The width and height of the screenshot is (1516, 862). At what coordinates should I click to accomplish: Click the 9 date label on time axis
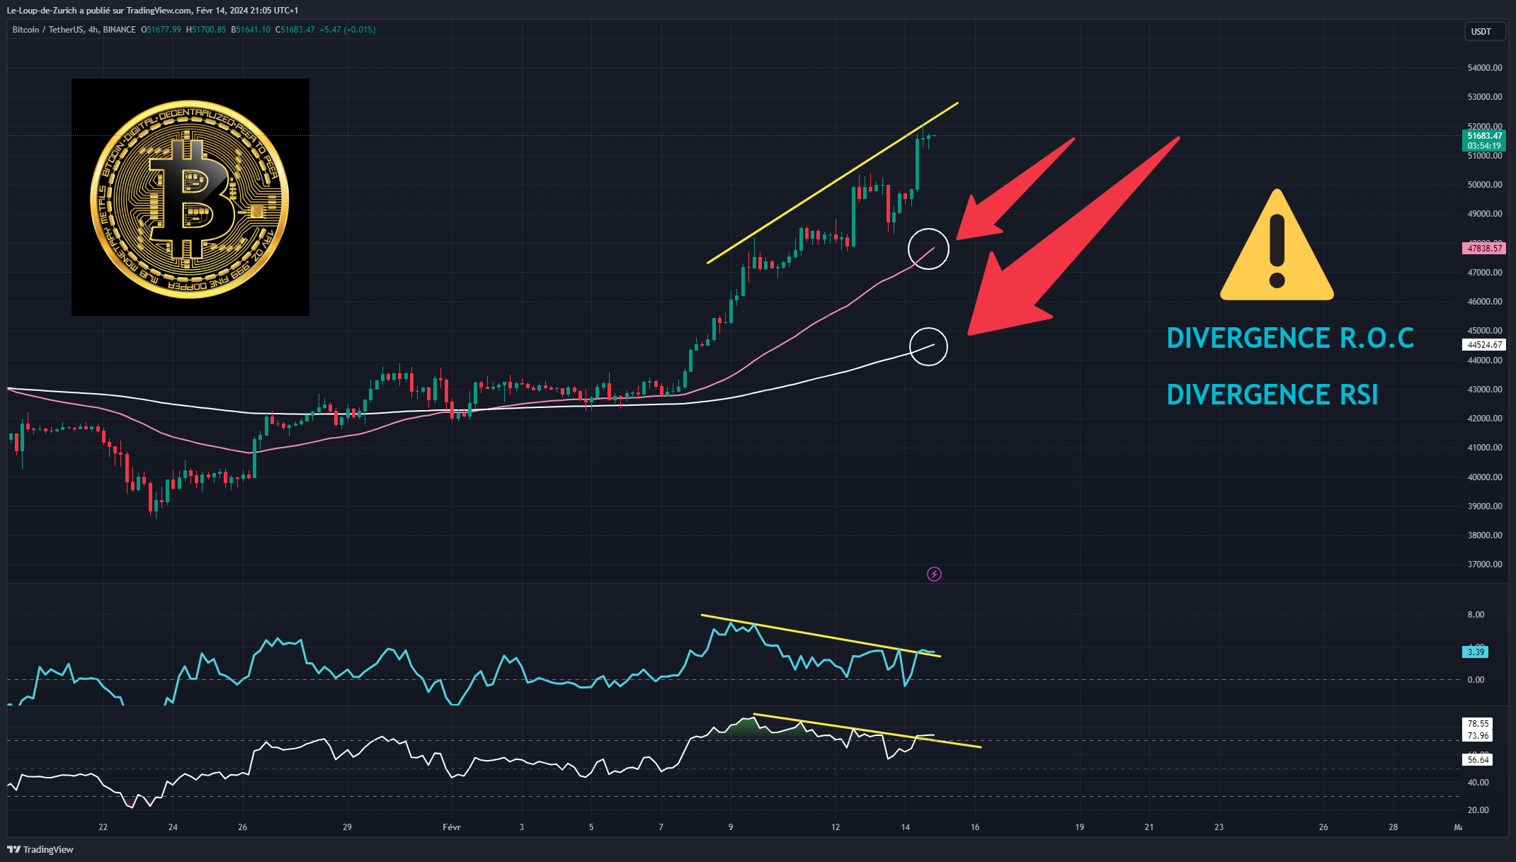pyautogui.click(x=731, y=827)
